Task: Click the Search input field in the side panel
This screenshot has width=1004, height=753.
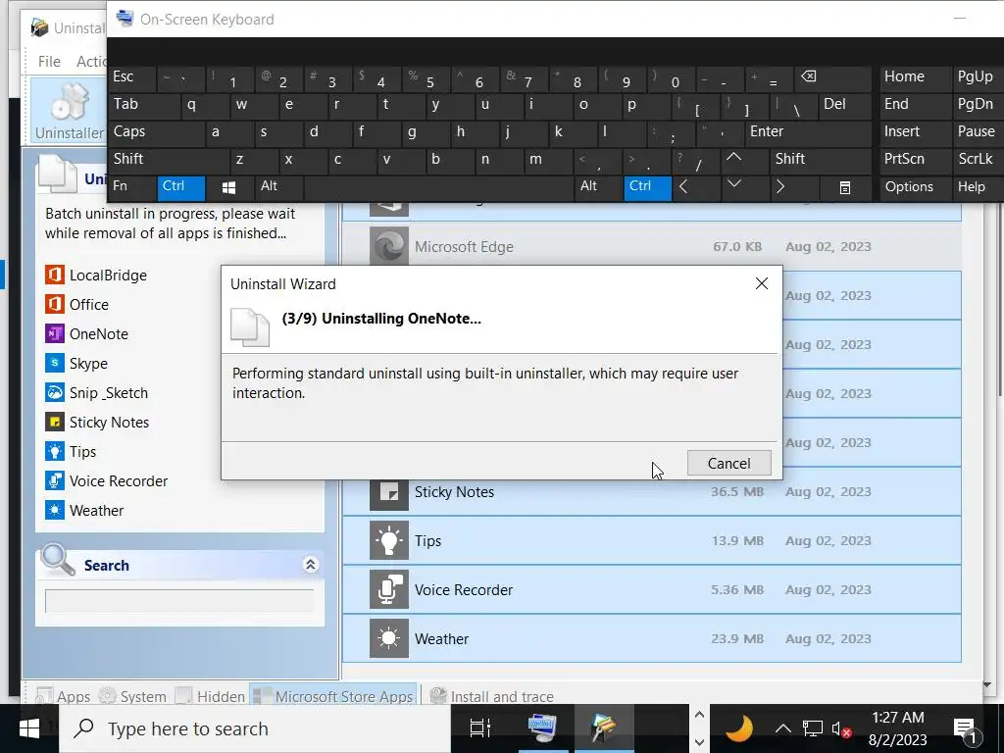Action: [179, 601]
